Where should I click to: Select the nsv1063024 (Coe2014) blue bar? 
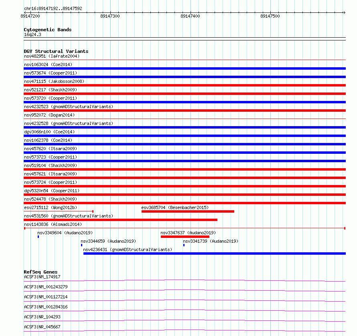point(185,68)
